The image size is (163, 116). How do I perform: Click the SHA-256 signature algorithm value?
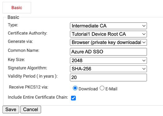point(81,69)
